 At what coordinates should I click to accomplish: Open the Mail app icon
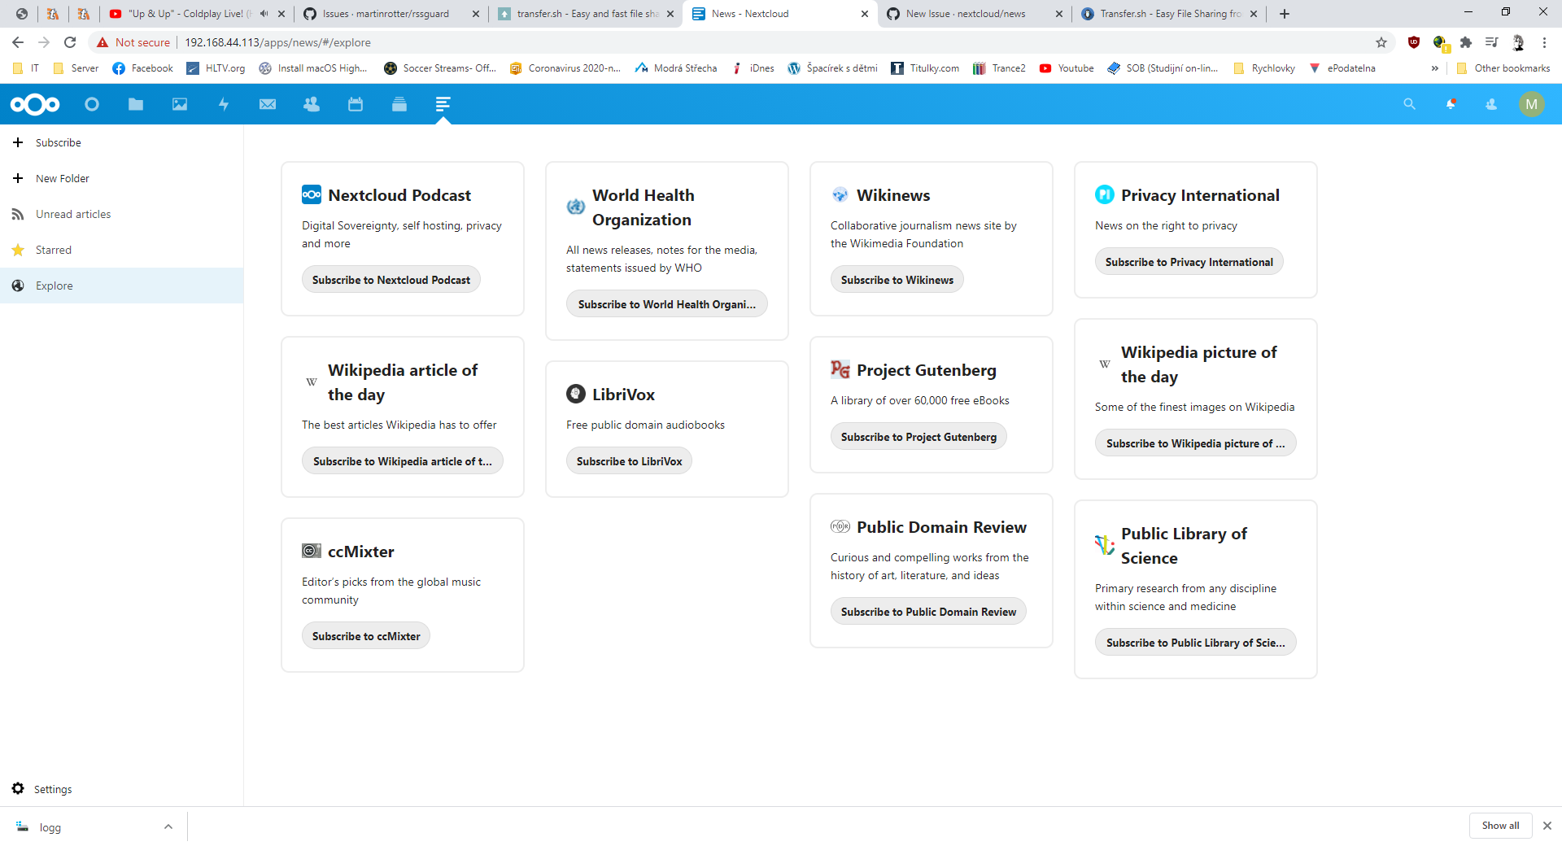pyautogui.click(x=268, y=104)
